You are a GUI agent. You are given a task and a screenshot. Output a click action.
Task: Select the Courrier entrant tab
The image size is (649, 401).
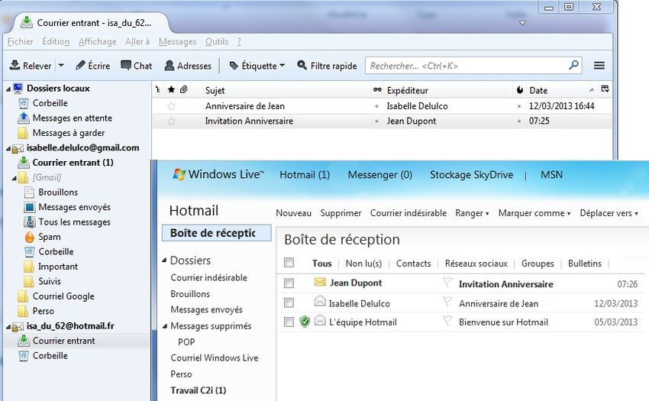91,23
